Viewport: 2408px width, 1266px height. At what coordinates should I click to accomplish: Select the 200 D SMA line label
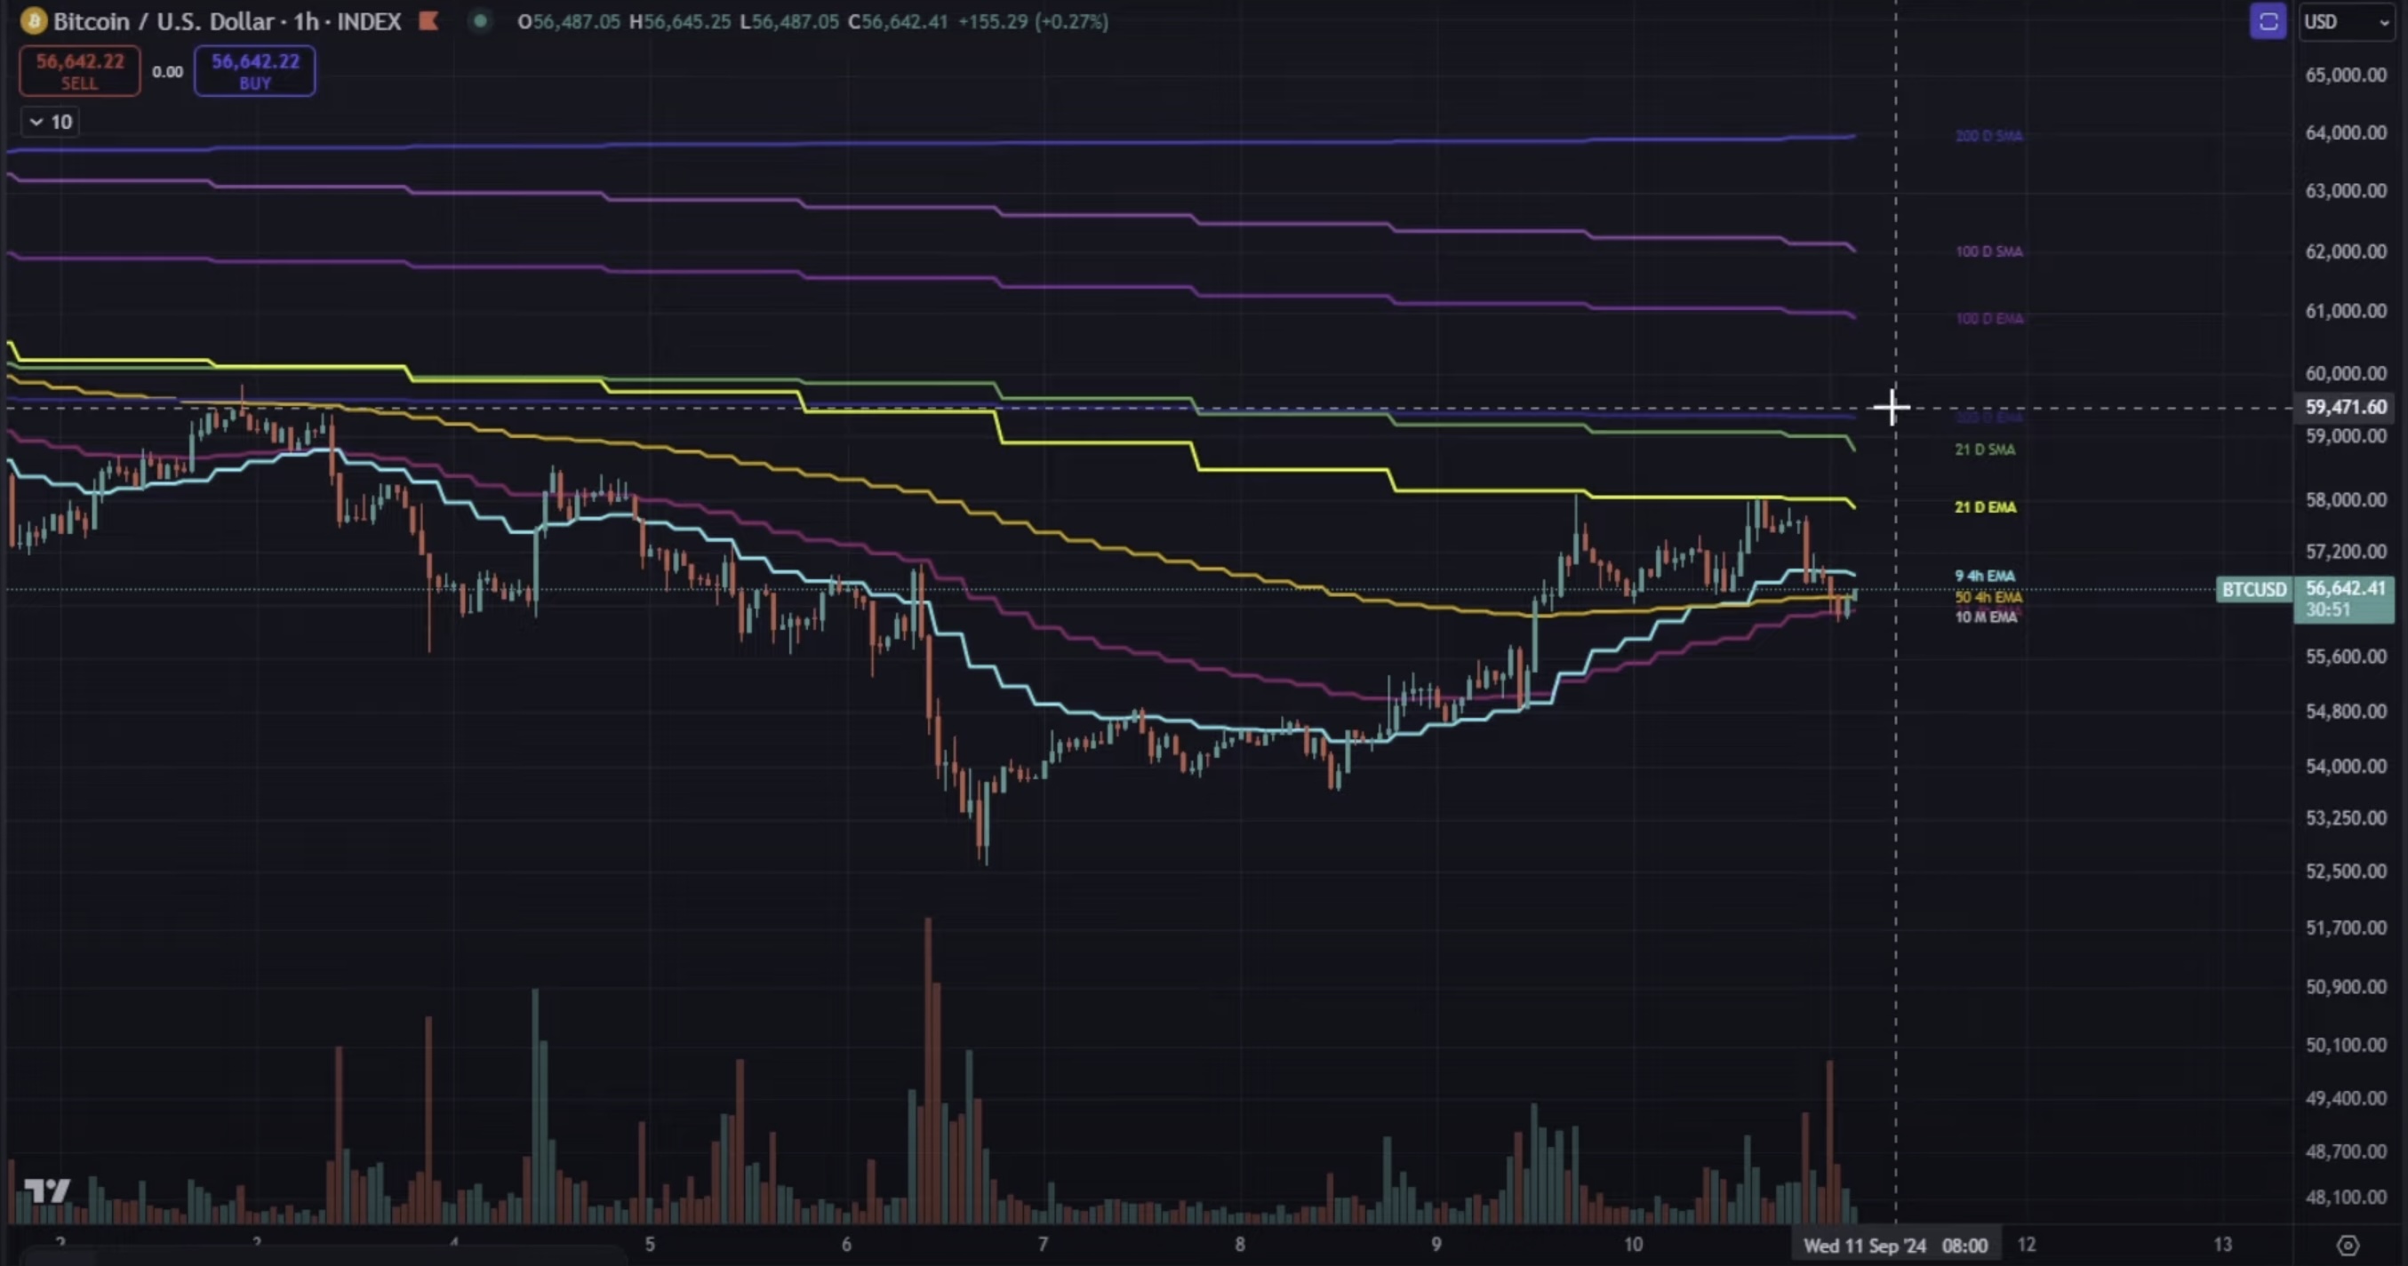1988,137
